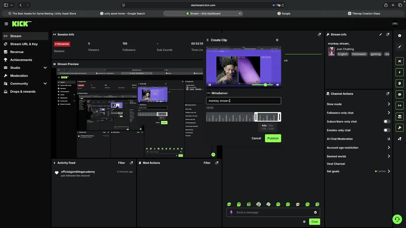The width and height of the screenshot is (406, 228).
Task: Open Activity Feed Filter
Action: pyautogui.click(x=121, y=163)
